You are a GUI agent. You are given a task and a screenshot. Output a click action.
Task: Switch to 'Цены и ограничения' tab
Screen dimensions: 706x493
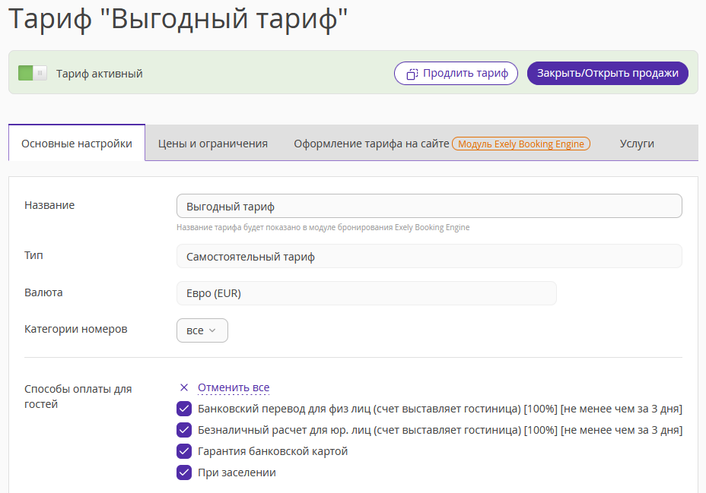point(212,144)
